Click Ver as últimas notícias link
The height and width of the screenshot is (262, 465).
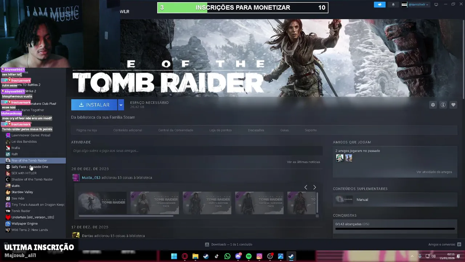point(303,162)
